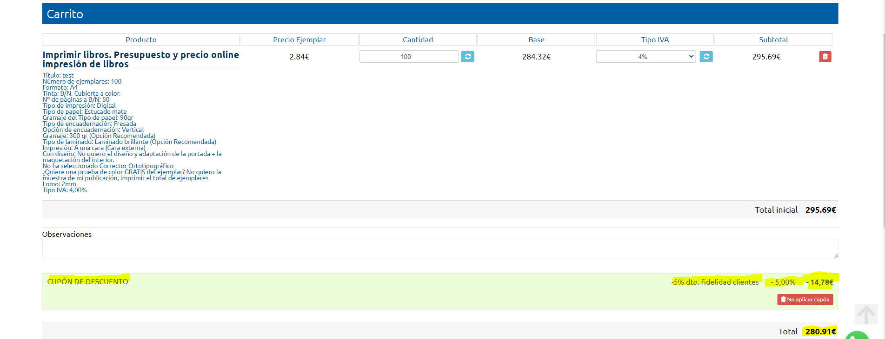Click the scroll-to-top arrow icon
The width and height of the screenshot is (885, 339).
click(866, 314)
